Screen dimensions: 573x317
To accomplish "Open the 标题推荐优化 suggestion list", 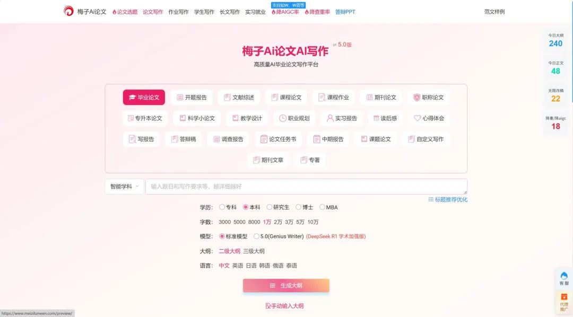I will (448, 200).
